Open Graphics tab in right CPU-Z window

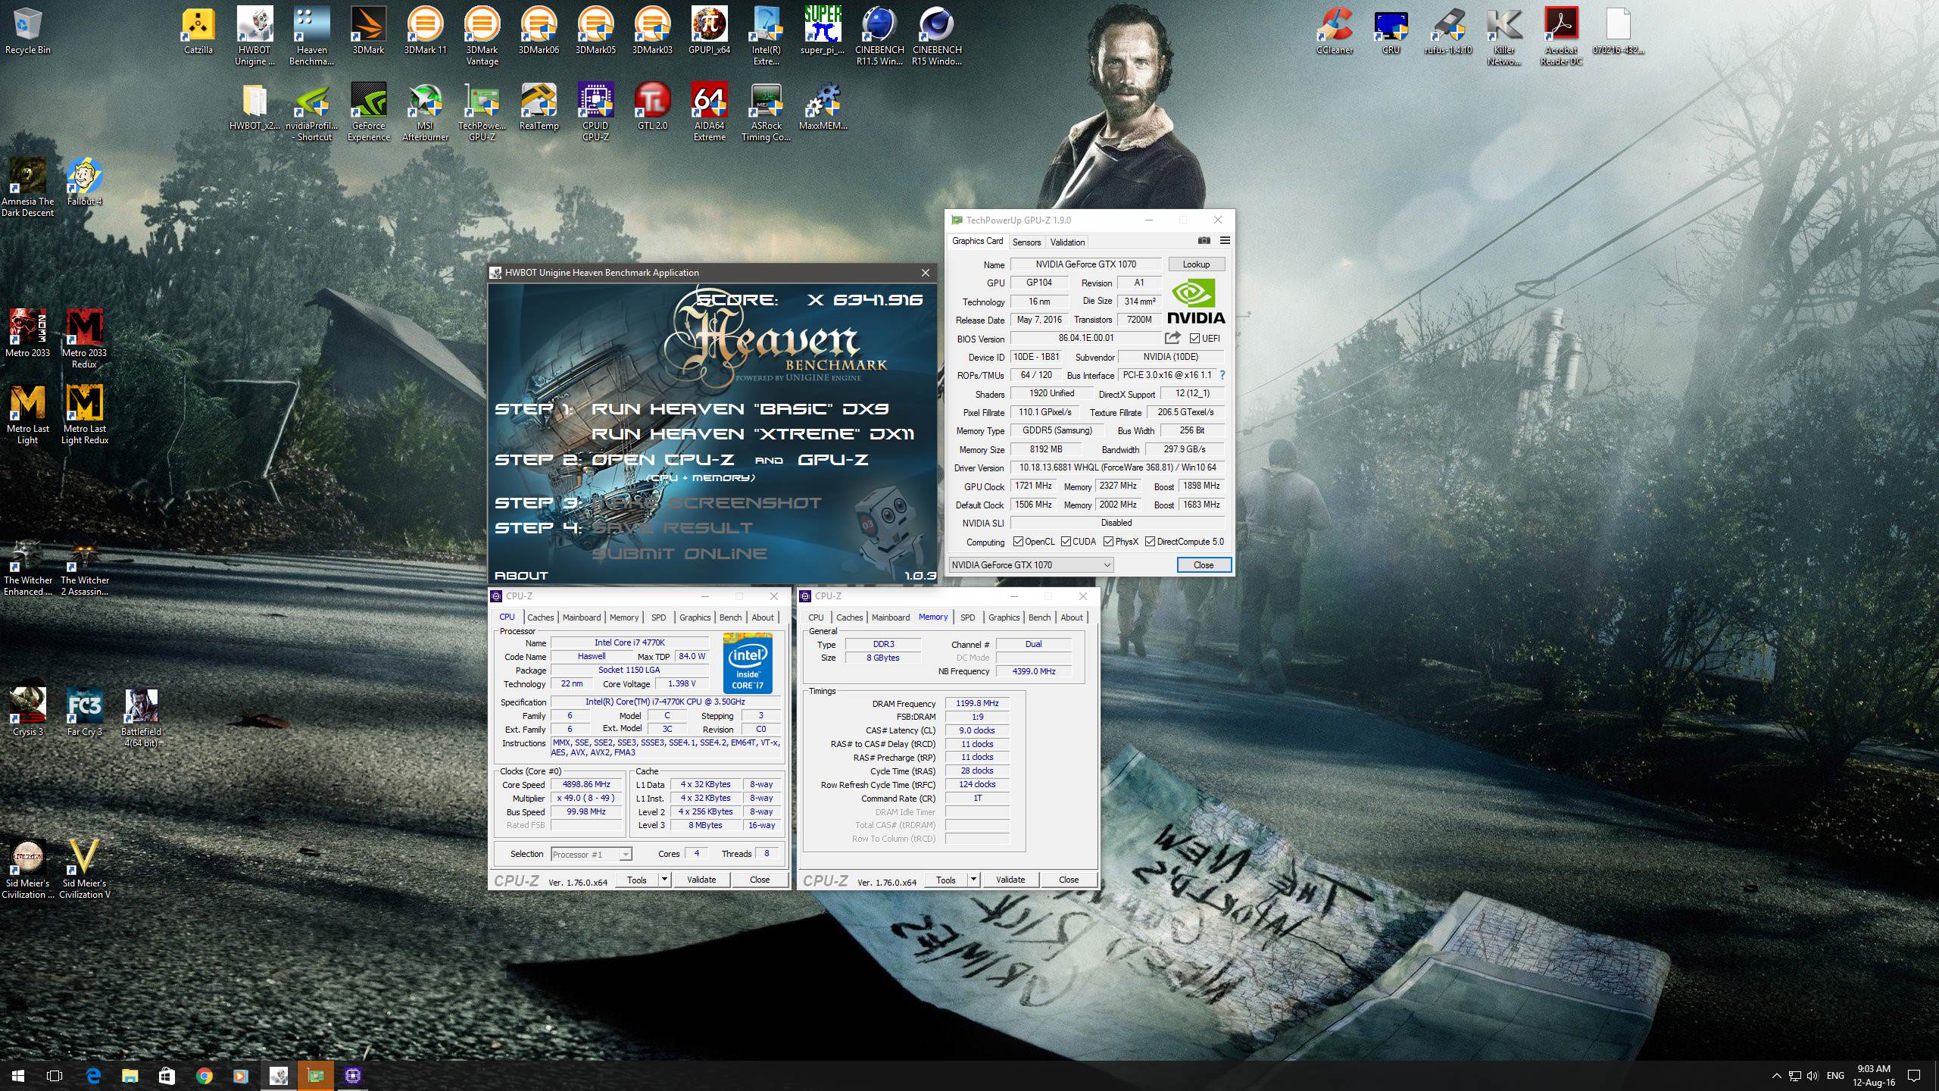(x=1004, y=617)
